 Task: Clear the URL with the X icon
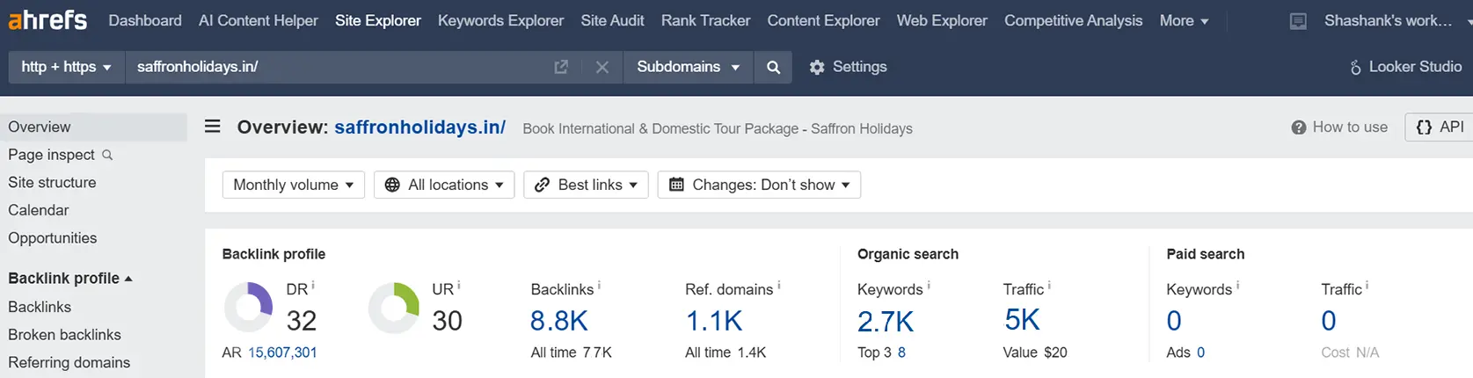(602, 67)
